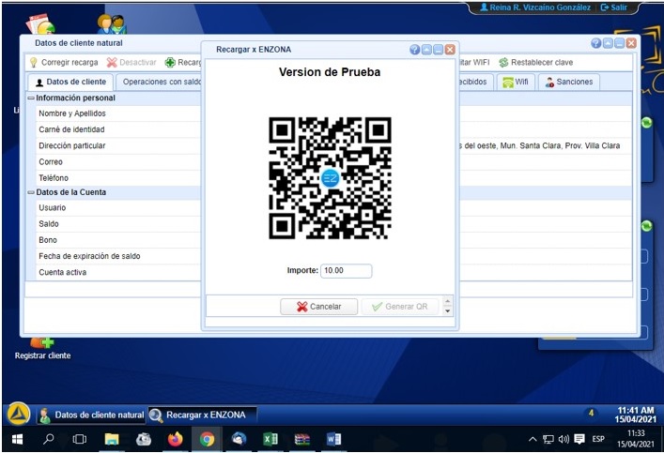The height and width of the screenshot is (453, 664).
Task: Click help icon in Recargar x ENZONA dialog
Action: (414, 50)
